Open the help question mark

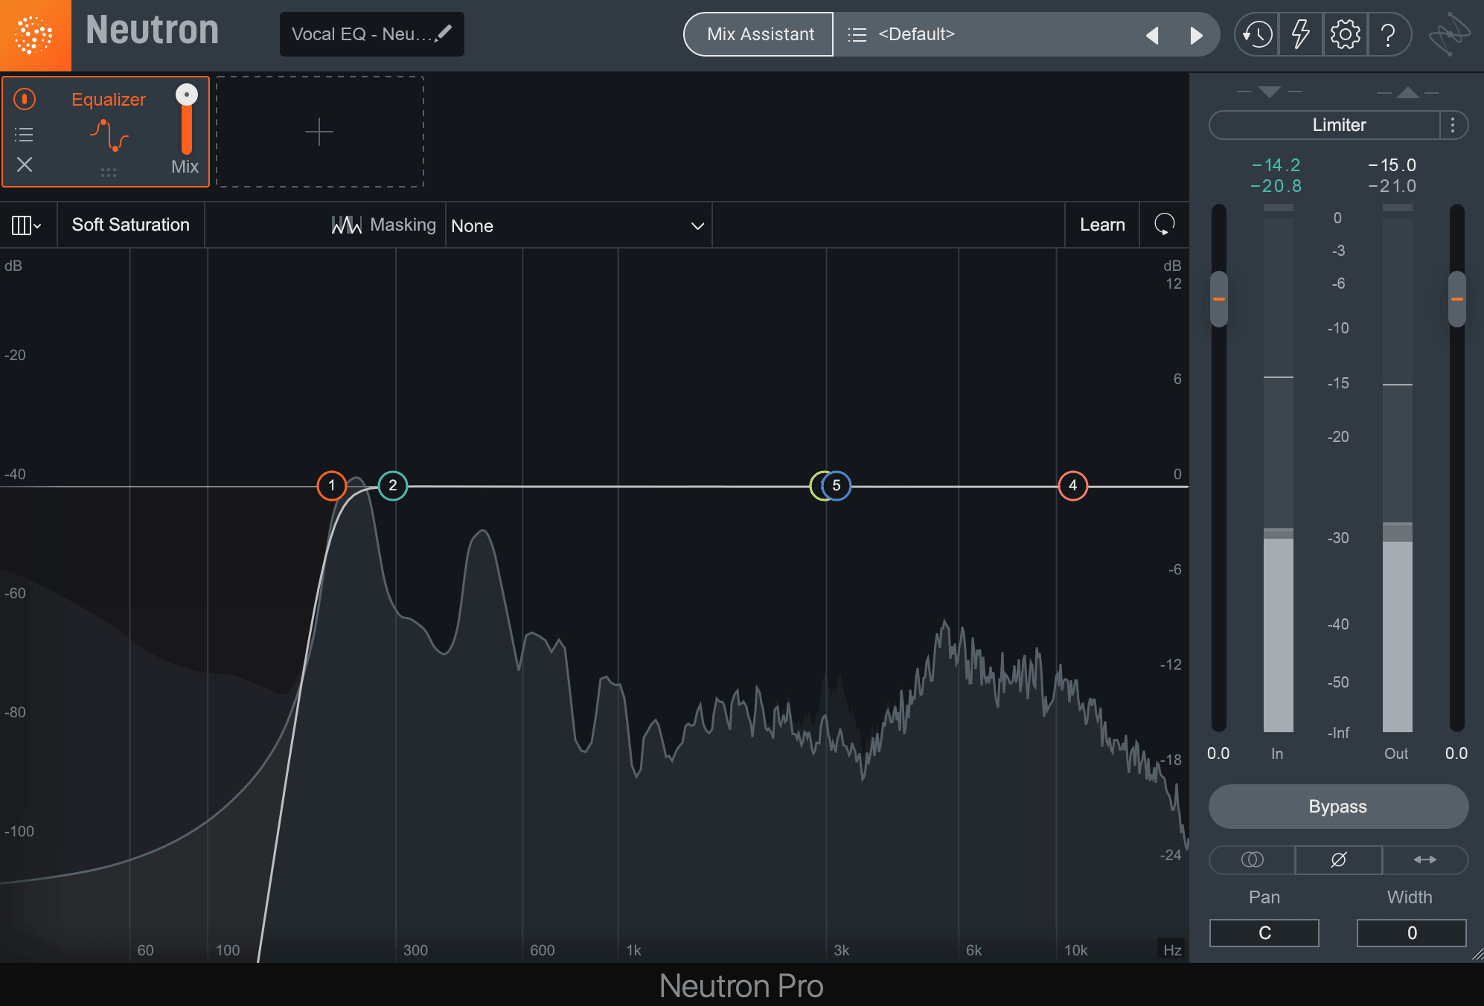pos(1388,34)
